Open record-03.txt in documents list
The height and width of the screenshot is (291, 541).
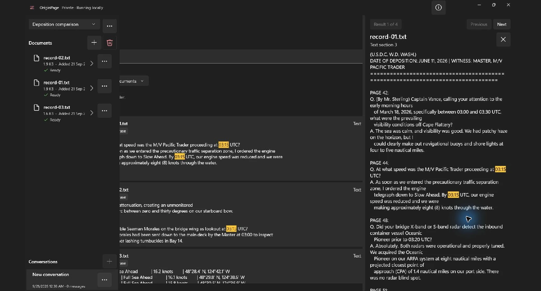[x=64, y=113]
